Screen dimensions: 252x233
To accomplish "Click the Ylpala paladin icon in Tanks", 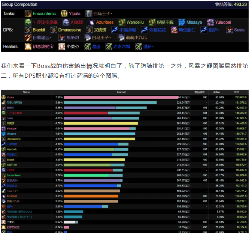I will (64, 14).
